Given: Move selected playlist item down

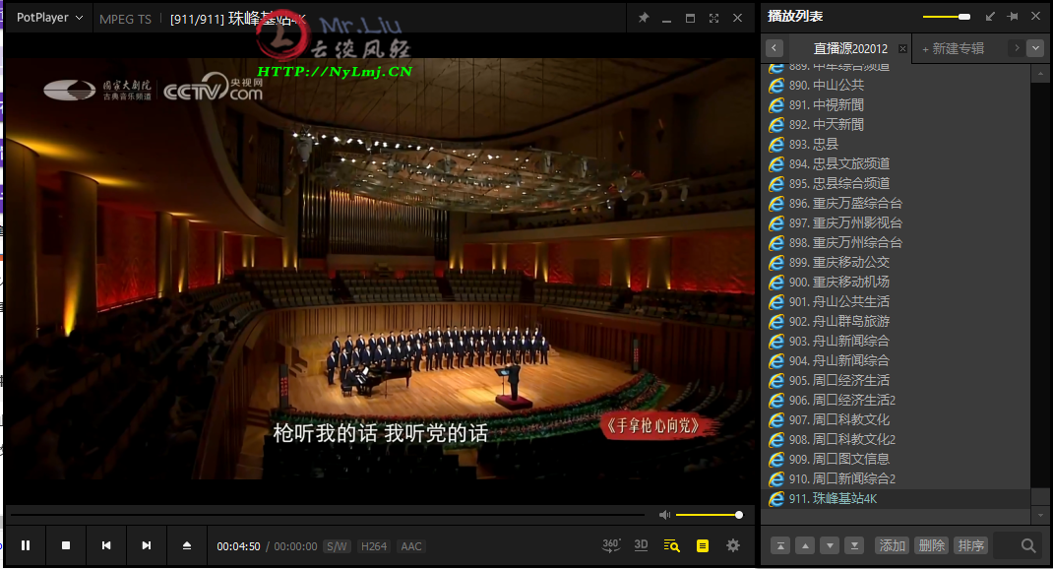Looking at the screenshot, I should point(830,545).
